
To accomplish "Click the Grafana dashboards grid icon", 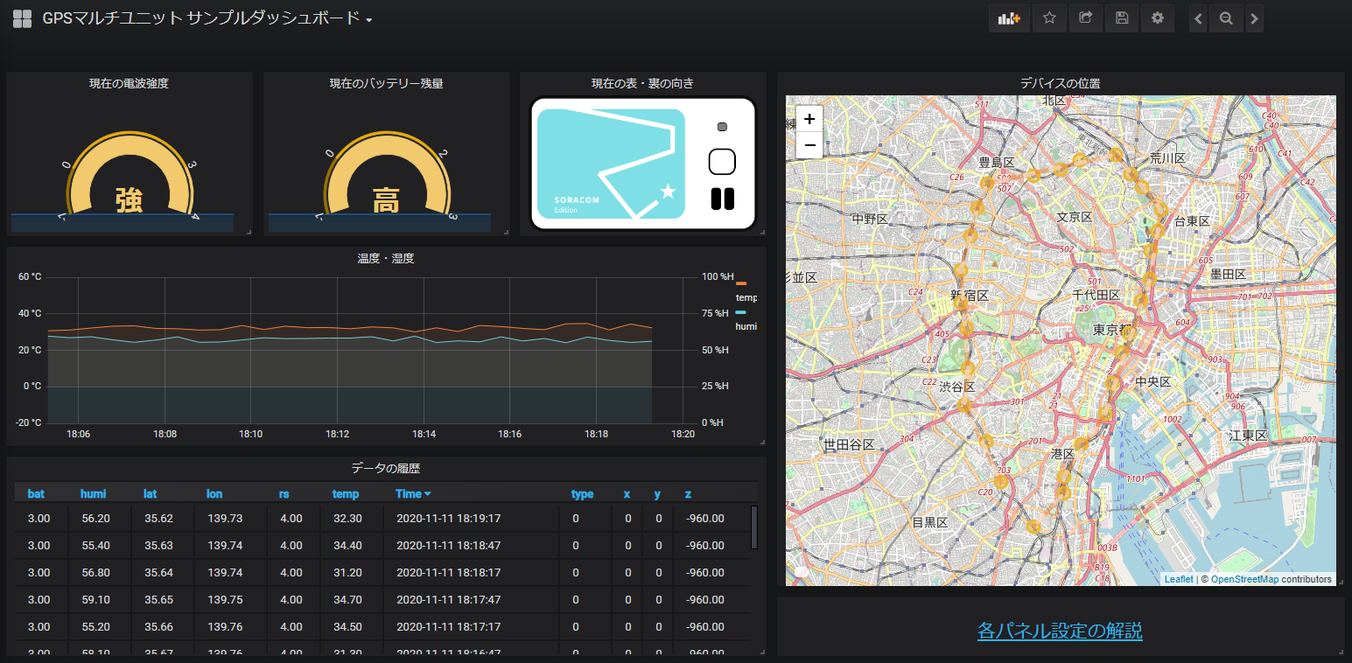I will pos(22,18).
